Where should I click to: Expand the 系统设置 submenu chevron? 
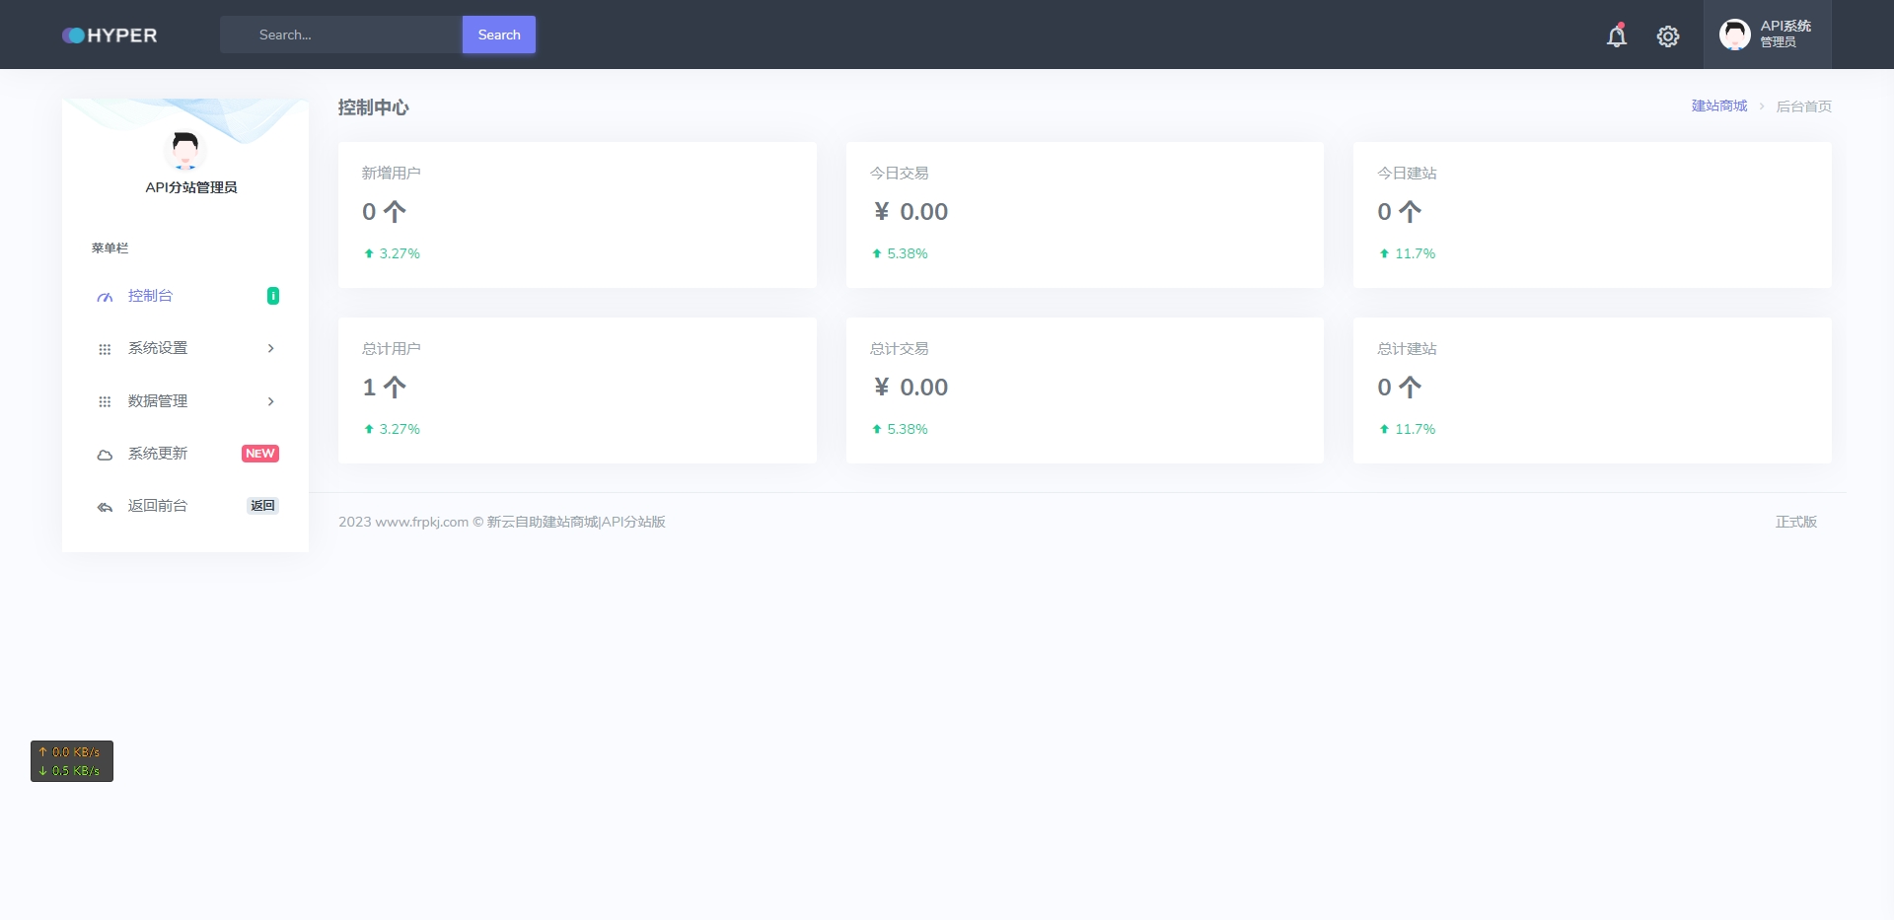coord(270,348)
